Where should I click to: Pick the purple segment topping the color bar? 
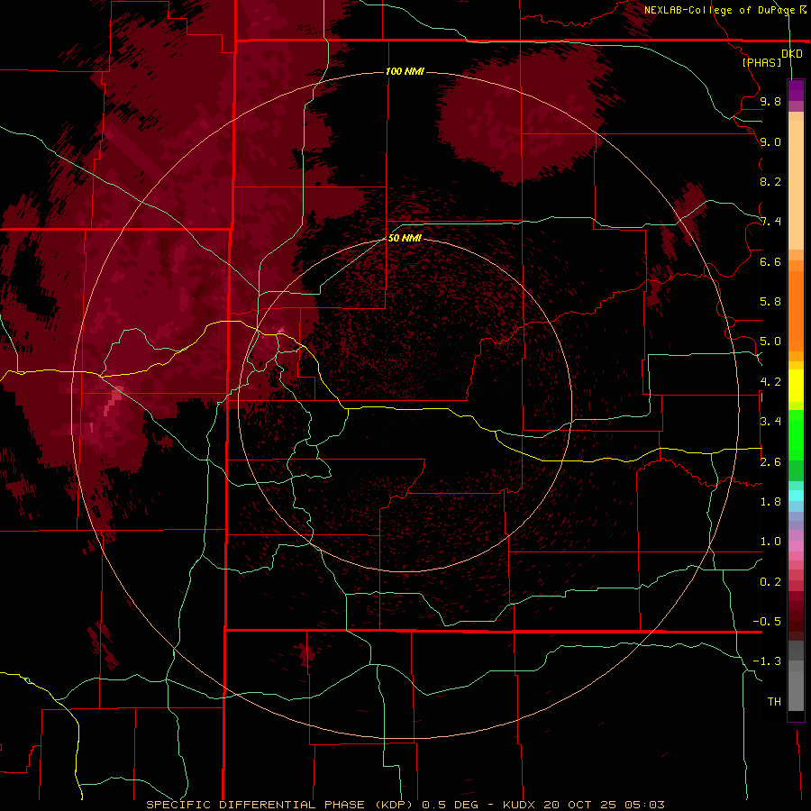pos(796,90)
